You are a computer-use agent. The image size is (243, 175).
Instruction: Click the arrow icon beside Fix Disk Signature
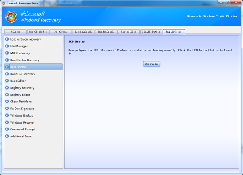point(7,109)
